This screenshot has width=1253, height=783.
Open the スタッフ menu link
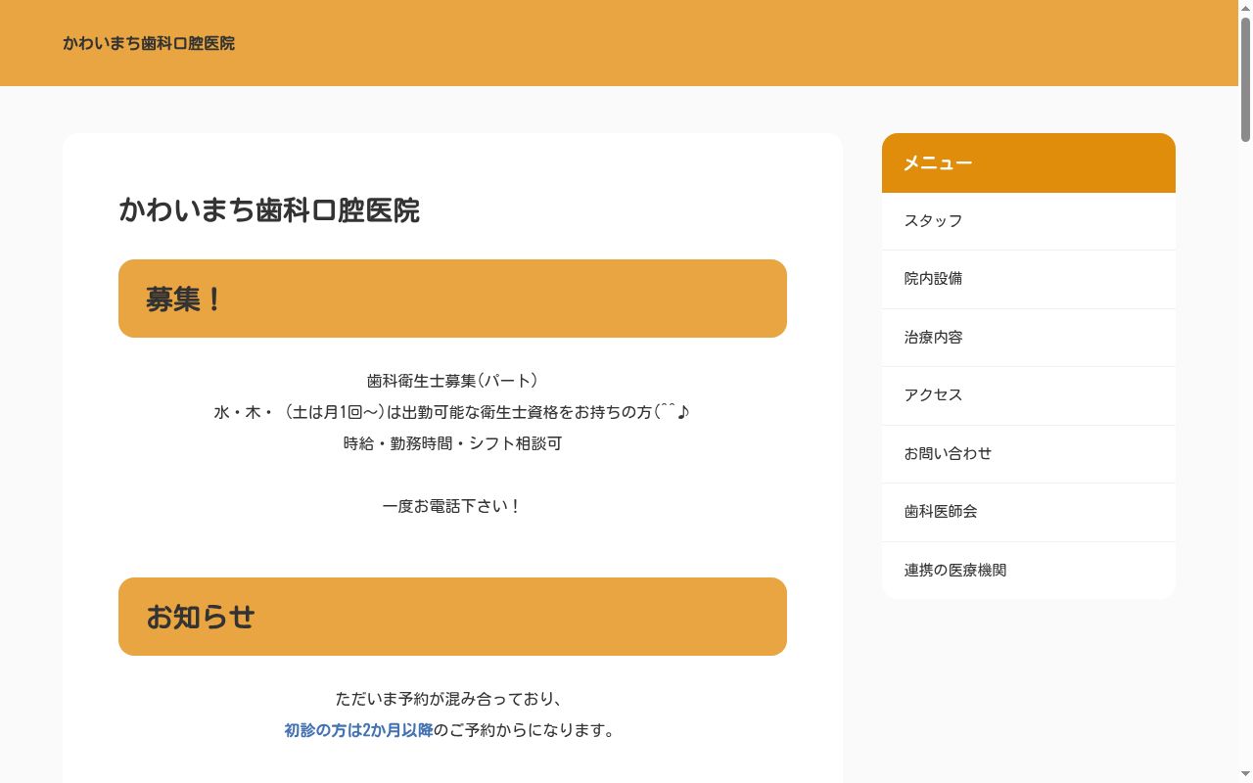[1028, 221]
